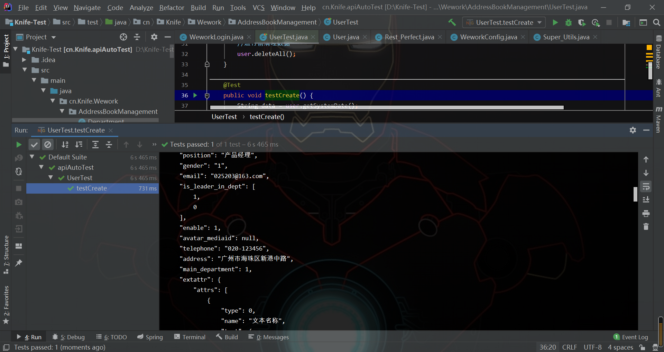664x352 pixels.
Task: Expand the .idea folder
Action: (24, 60)
